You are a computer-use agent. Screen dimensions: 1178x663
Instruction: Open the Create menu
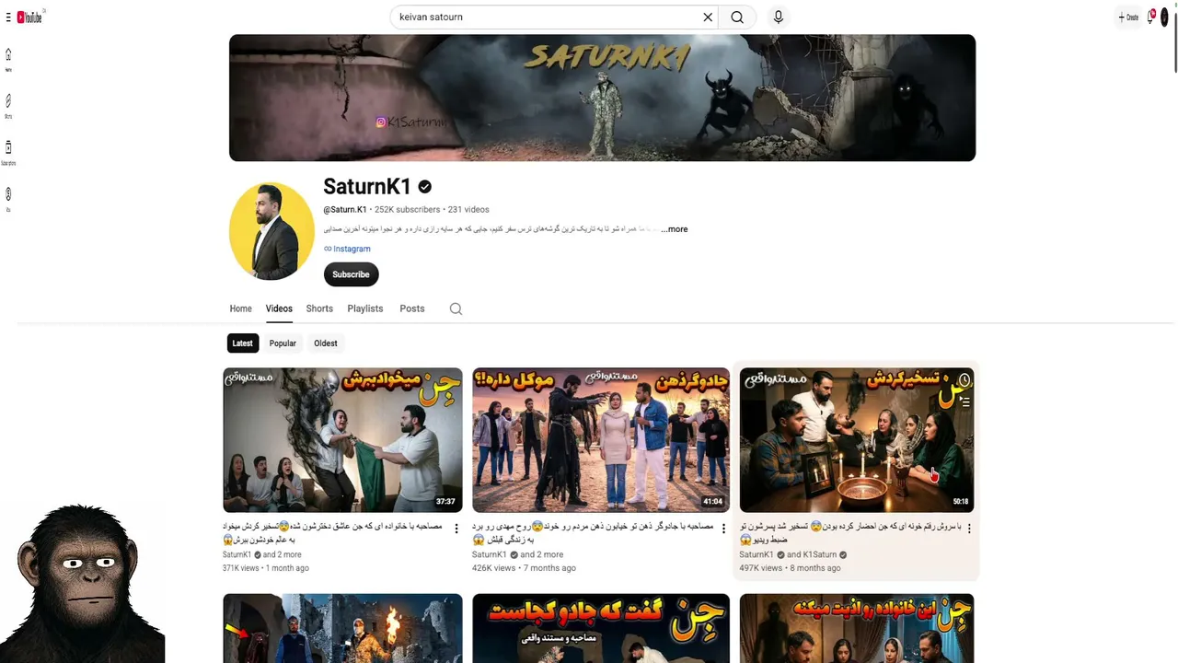tap(1128, 17)
